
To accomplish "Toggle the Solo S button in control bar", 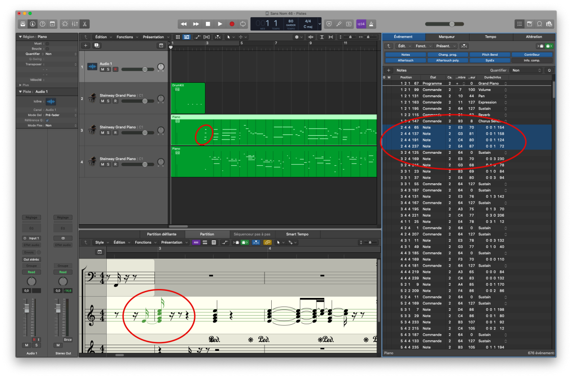I will pos(349,24).
